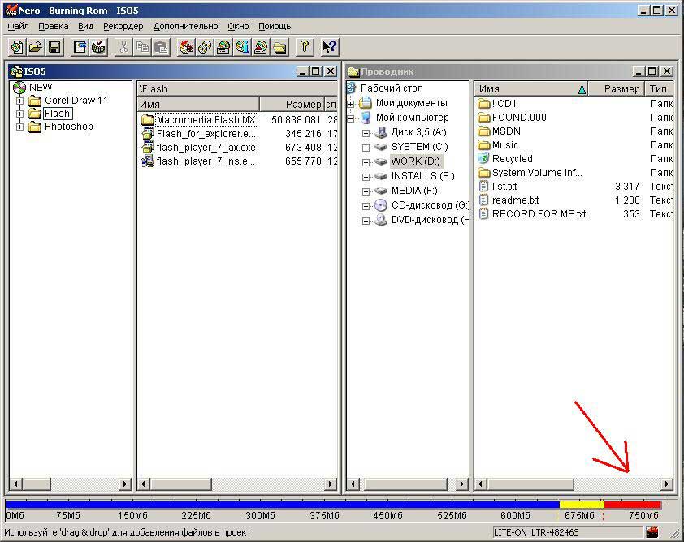The height and width of the screenshot is (542, 684).
Task: Click the scissors cut icon
Action: point(124,46)
